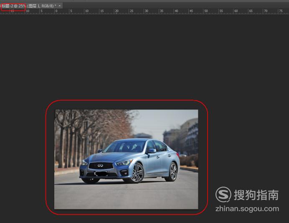Click the car photo on the canvas

click(126, 160)
